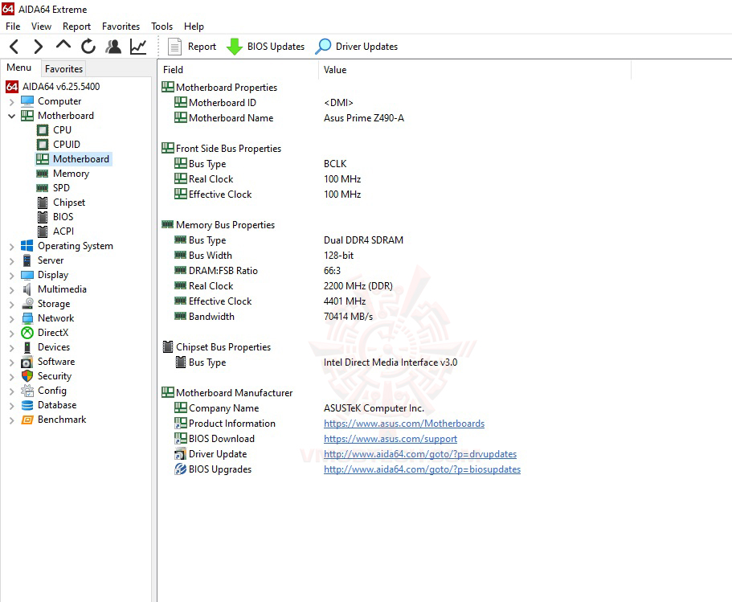Screen dimensions: 732x602
Task: Expand the Display tree node
Action: pyautogui.click(x=12, y=275)
